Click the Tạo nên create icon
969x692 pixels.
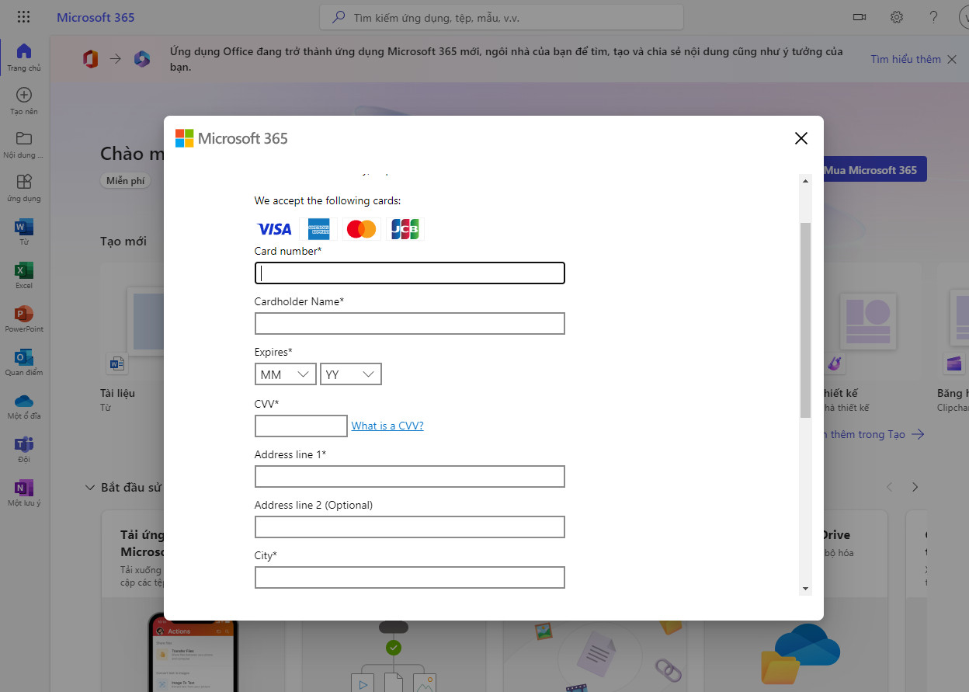click(24, 95)
